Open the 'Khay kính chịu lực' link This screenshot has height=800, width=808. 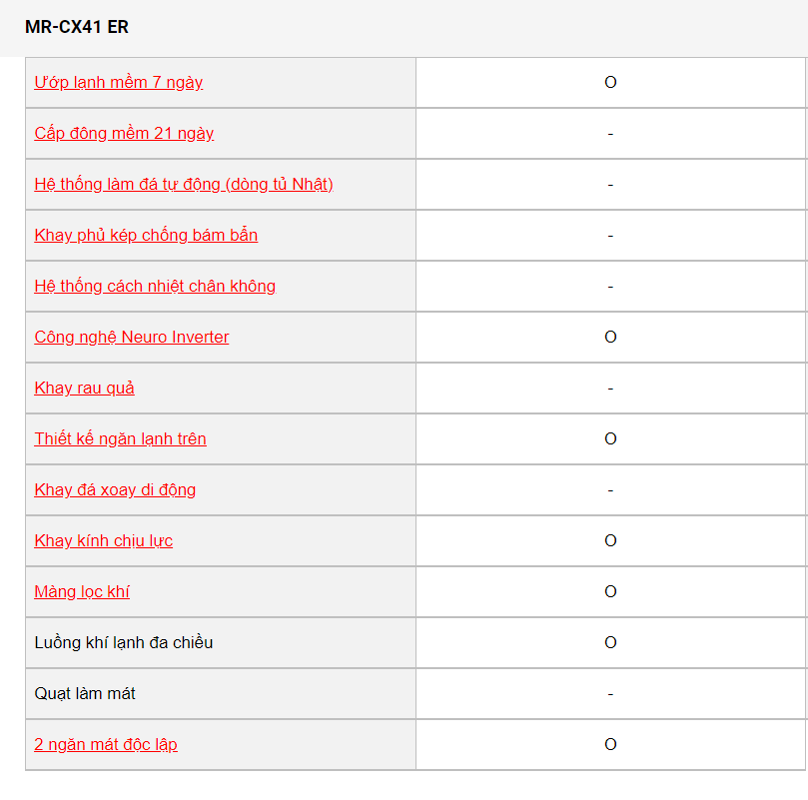click(104, 540)
